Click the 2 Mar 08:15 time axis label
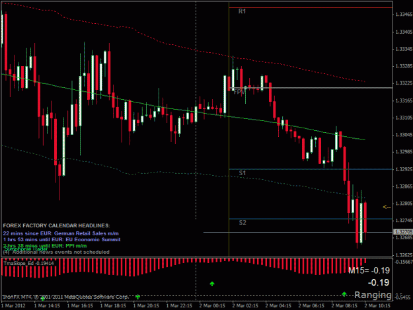The height and width of the screenshot is (310, 413). click(344, 306)
